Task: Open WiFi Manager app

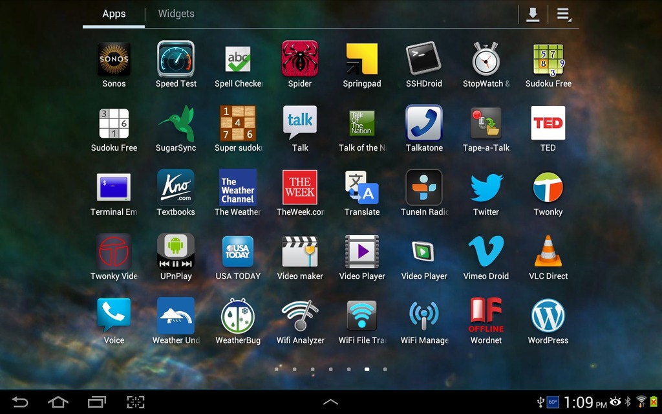Action: [x=424, y=322]
